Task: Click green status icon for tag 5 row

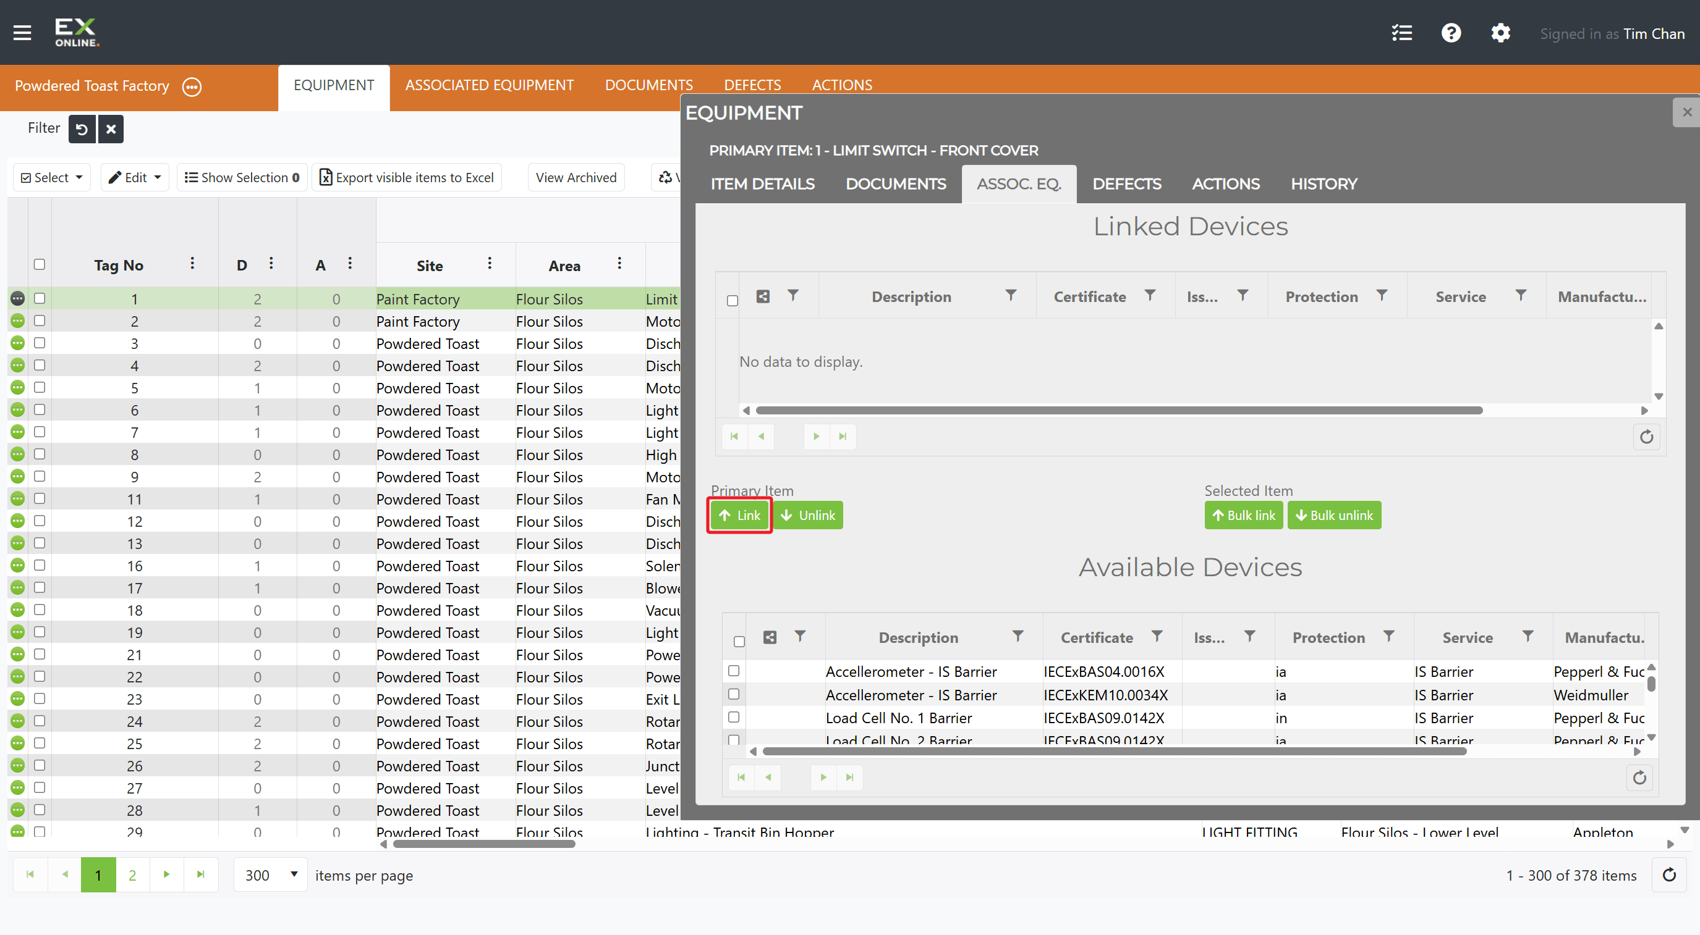Action: tap(18, 387)
